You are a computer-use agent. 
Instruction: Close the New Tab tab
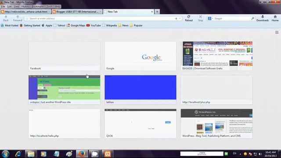pos(152,12)
